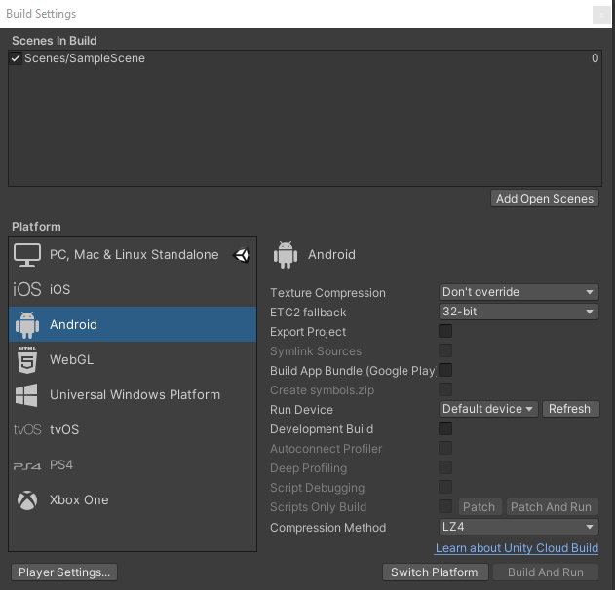Viewport: 615px width, 590px height.
Task: Click the Android robot icon in platform list
Action: 27,324
